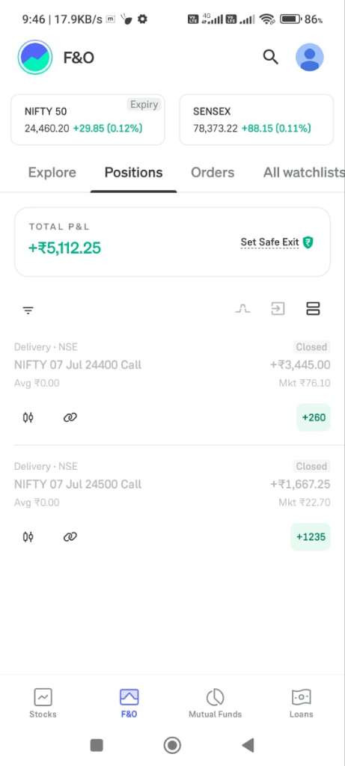345x766 pixels.
Task: Open the All watchlists tab
Action: (304, 173)
